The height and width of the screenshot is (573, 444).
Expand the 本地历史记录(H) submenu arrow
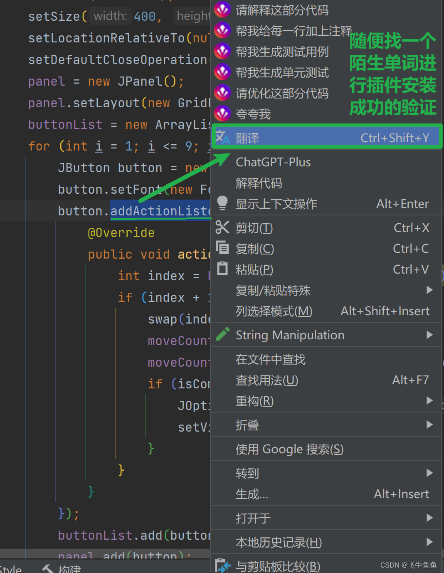click(x=430, y=542)
